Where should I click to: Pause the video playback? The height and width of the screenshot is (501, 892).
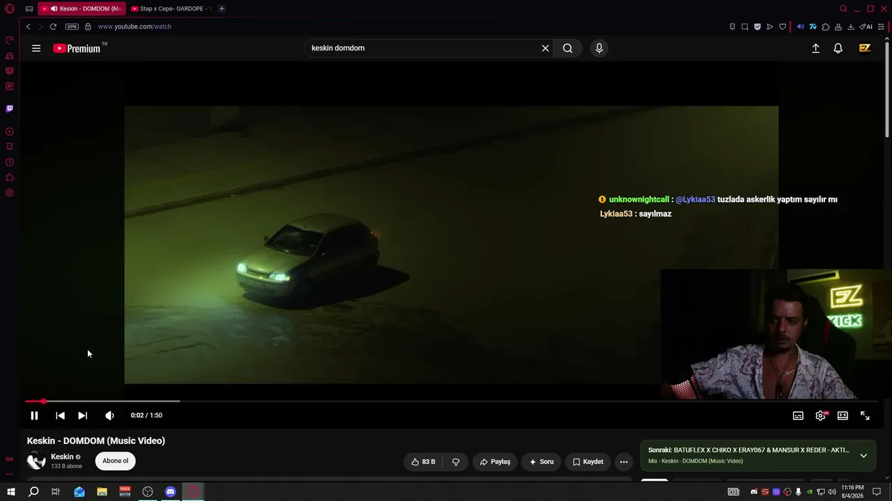[x=34, y=415]
